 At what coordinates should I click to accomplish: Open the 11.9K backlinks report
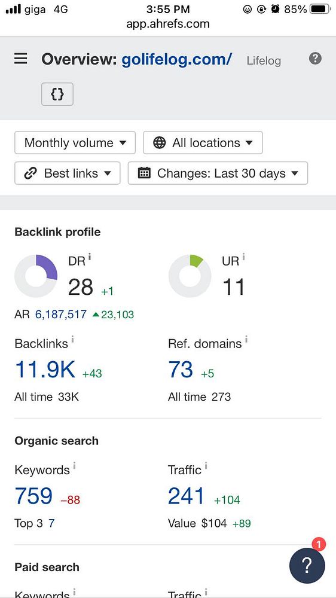tap(45, 370)
